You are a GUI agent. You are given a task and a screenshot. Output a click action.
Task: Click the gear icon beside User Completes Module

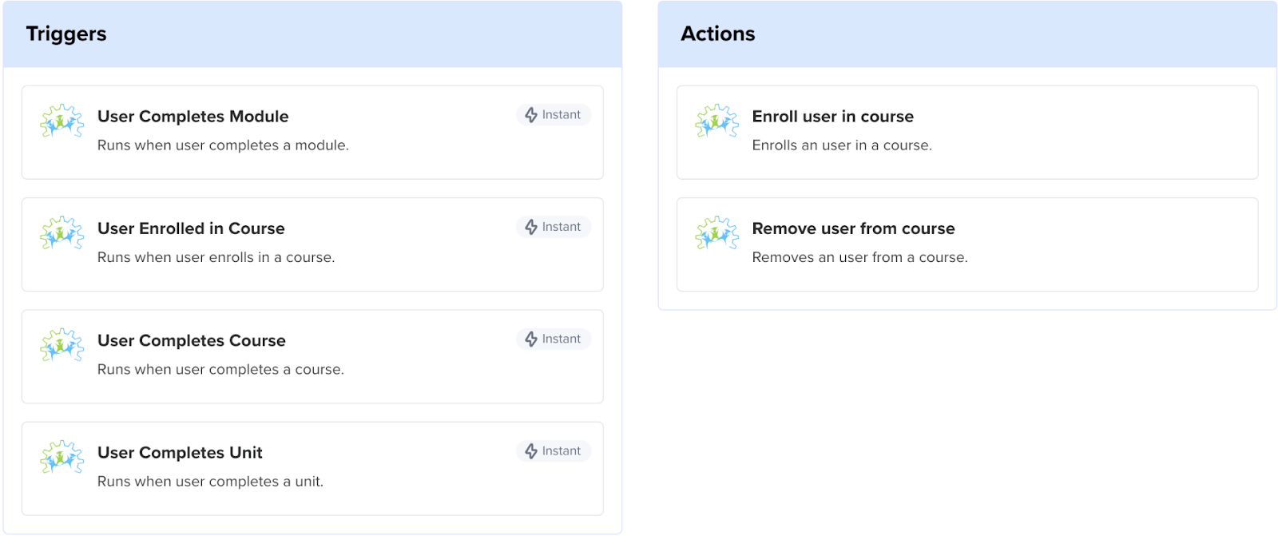tap(62, 121)
